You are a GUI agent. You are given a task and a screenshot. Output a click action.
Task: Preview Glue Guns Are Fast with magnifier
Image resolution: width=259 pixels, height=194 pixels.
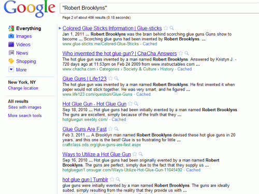(117, 129)
